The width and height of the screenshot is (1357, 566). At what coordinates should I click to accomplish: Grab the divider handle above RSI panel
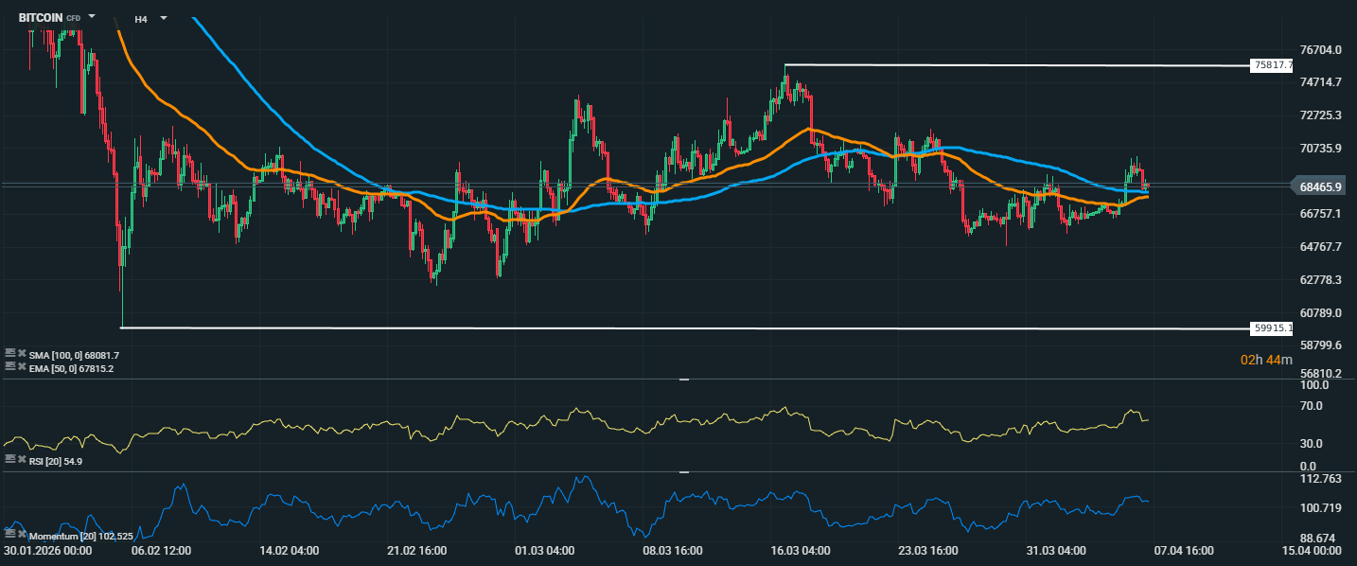684,380
